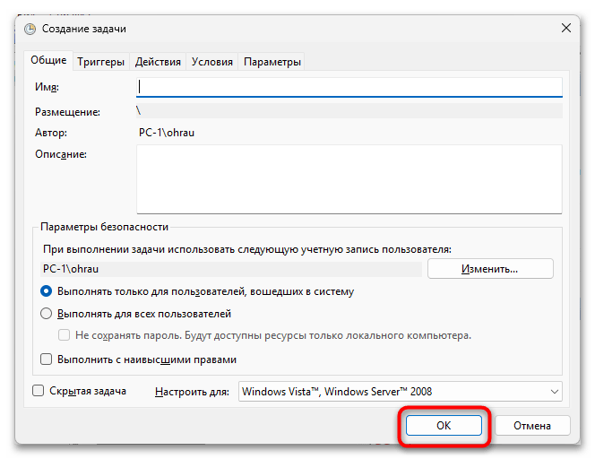Screen dimensions: 595x459
Task: Click the Размещение path field
Action: coord(349,111)
